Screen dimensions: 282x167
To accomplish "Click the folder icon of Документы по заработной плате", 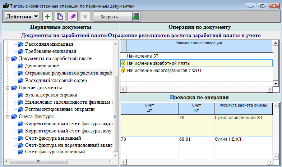I will (x=14, y=59).
